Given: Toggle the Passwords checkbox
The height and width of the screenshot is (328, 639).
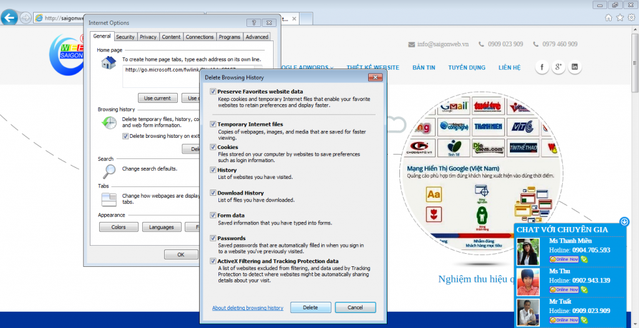Looking at the screenshot, I should click(x=213, y=238).
